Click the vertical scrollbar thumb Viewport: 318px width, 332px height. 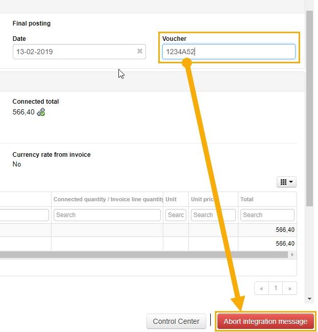tap(309, 108)
